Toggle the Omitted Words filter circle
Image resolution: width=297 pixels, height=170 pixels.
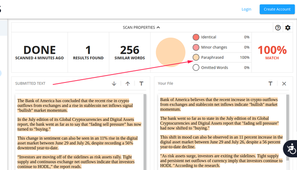(x=196, y=68)
